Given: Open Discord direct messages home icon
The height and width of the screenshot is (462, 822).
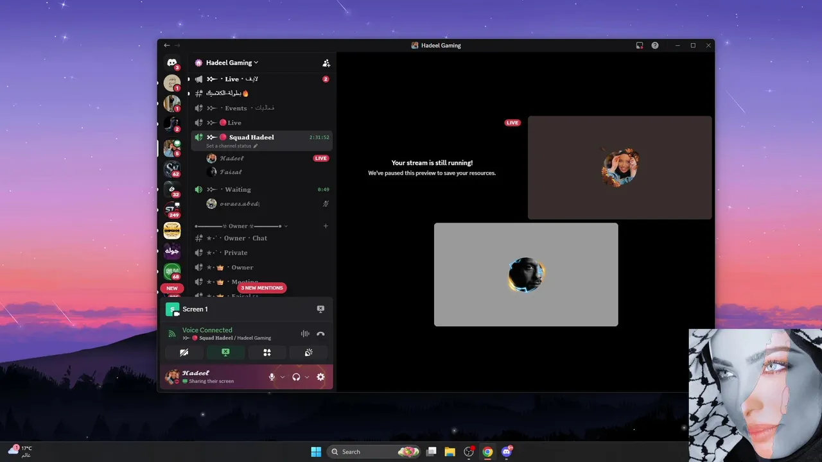Looking at the screenshot, I should point(172,63).
